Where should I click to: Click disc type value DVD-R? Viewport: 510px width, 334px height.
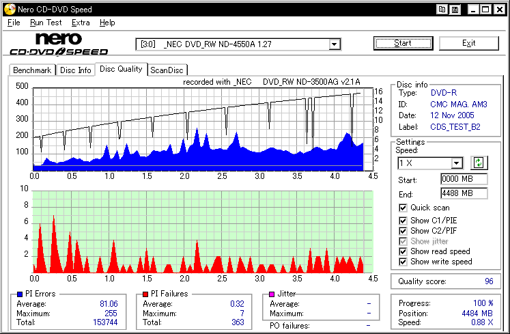pos(444,93)
